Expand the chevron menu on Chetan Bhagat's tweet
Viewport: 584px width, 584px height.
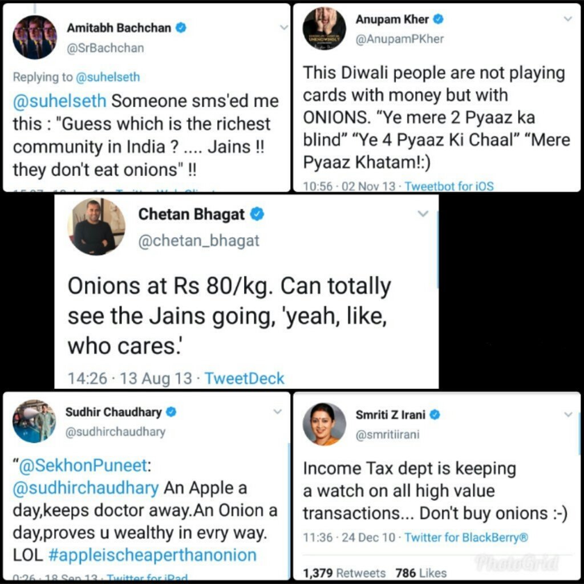[423, 214]
